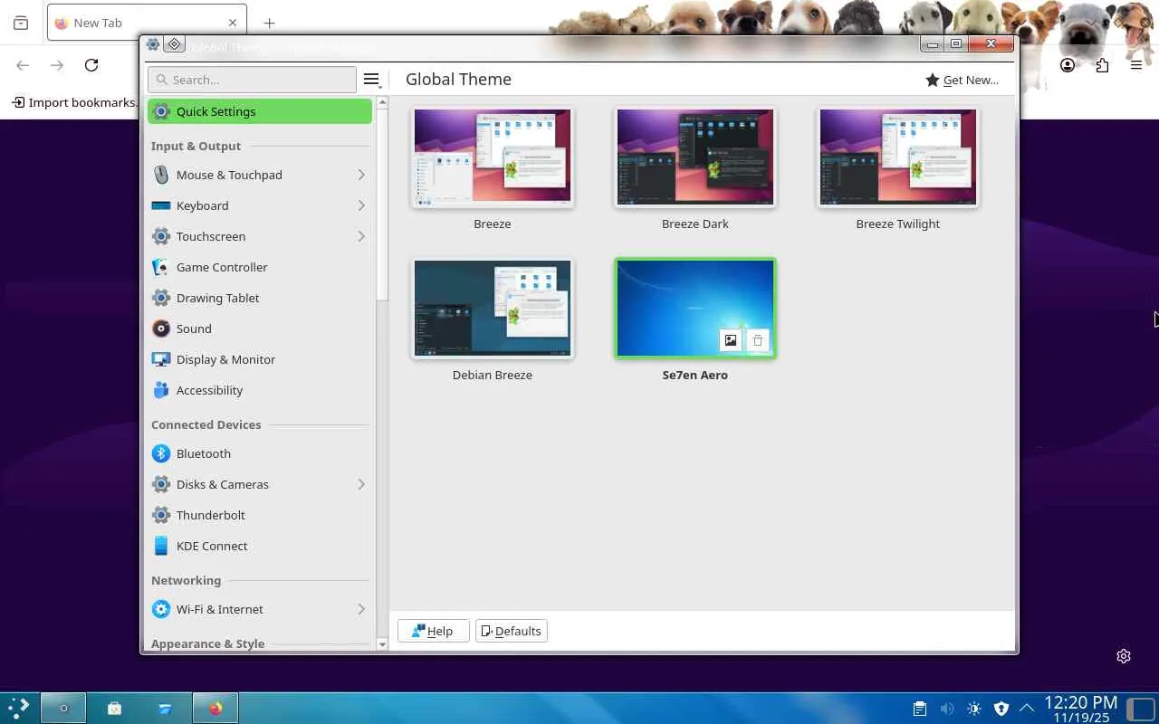Go forward in the browser

point(57,65)
